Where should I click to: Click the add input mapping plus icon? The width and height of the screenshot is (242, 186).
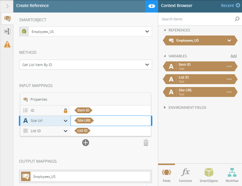pos(86,143)
